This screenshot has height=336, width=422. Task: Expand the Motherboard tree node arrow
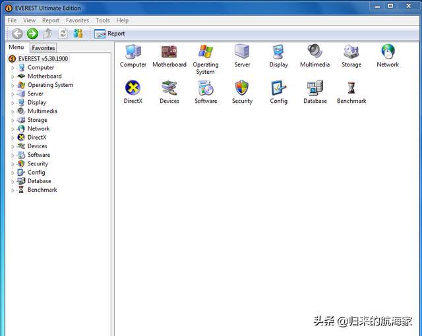(13, 76)
